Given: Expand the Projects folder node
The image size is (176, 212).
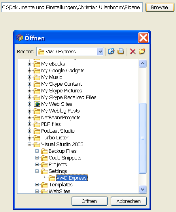Looking at the screenshot, I should (x=37, y=164).
